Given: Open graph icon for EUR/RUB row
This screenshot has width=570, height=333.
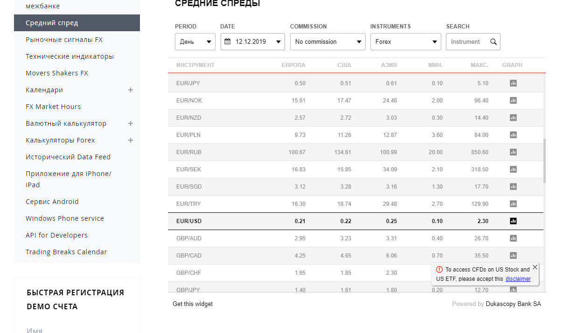Looking at the screenshot, I should [513, 152].
